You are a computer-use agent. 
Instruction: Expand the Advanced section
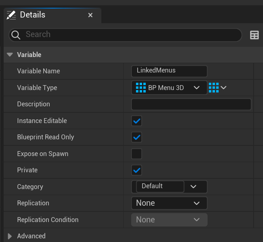tap(10, 236)
